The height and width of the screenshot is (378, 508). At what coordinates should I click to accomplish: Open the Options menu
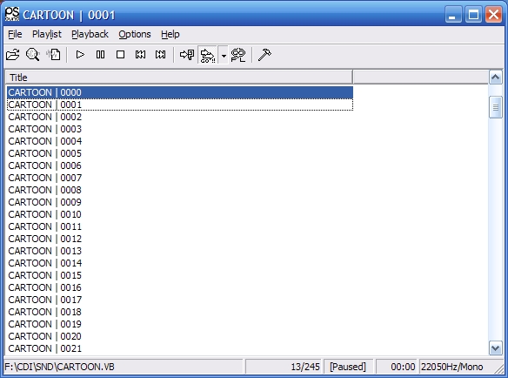pyautogui.click(x=135, y=34)
